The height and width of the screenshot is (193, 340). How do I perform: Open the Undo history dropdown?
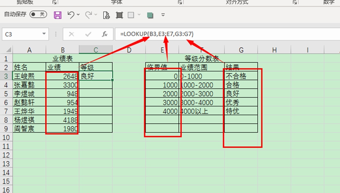click(78, 15)
